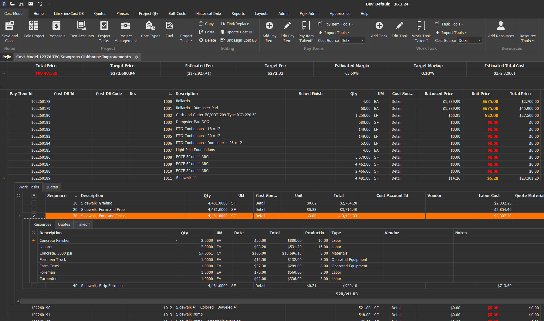Click the Find/Replace button
Screen dimensions: 544x321
coord(238,24)
